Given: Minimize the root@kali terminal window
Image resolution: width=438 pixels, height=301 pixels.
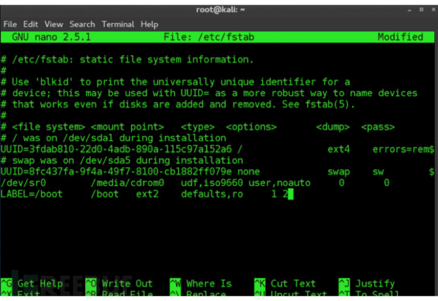Looking at the screenshot, I should click(x=409, y=10).
